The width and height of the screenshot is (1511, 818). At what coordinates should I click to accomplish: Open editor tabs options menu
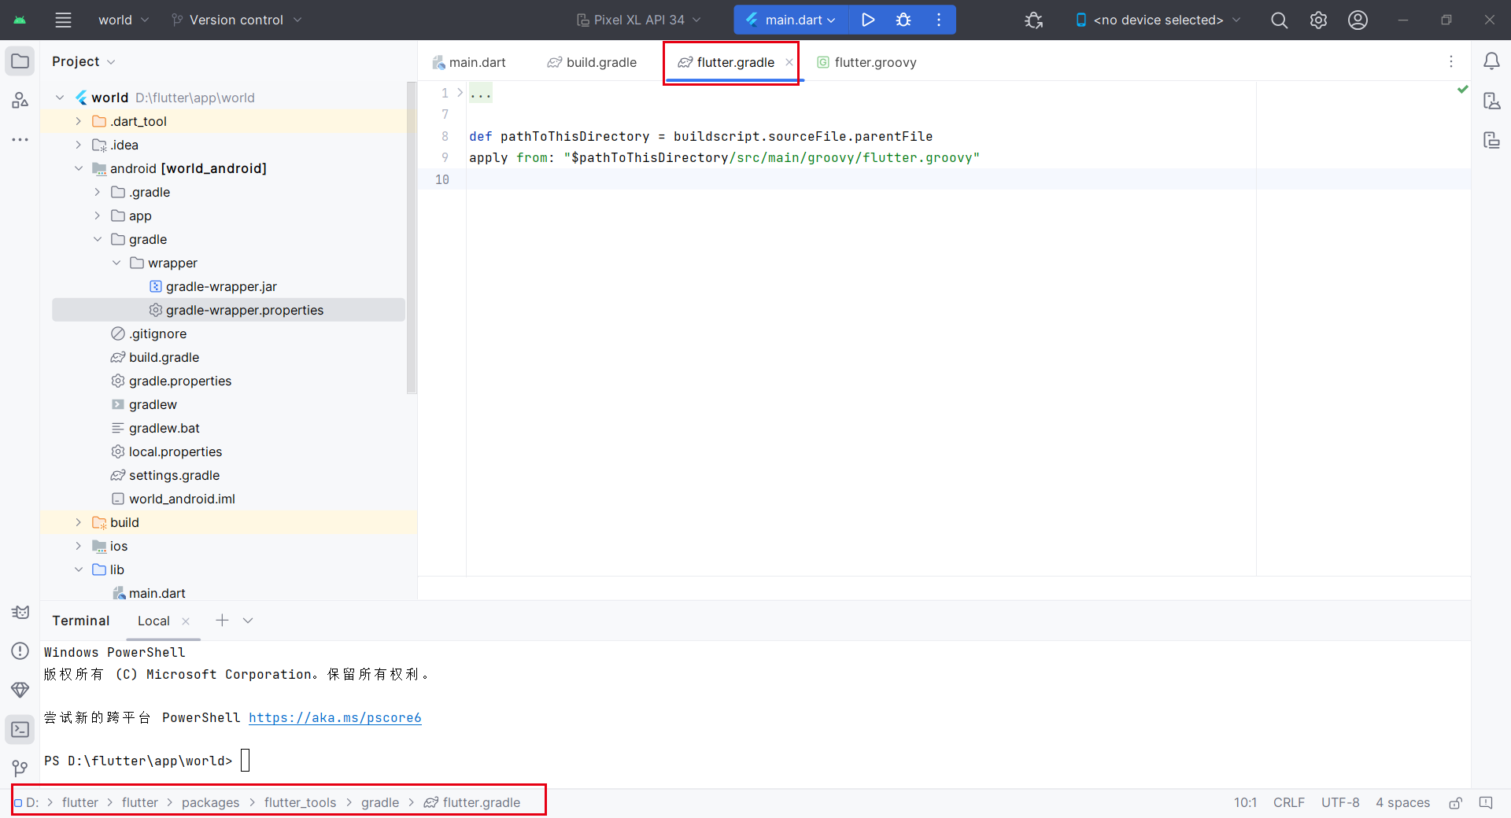tap(1451, 61)
